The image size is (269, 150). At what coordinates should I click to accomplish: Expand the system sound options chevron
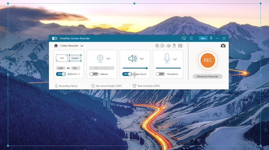(142, 59)
